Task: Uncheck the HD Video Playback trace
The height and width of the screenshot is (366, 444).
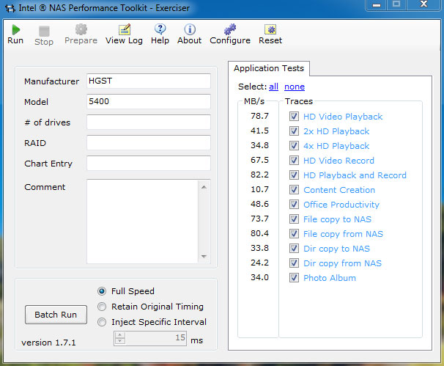Action: coord(294,117)
